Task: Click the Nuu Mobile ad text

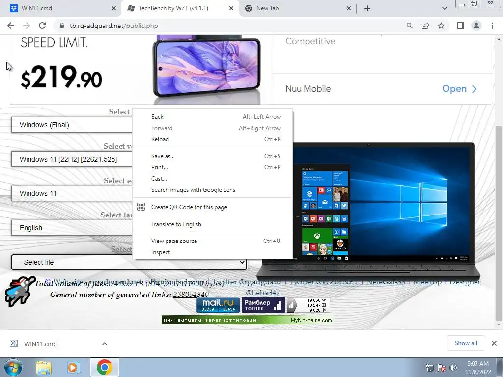Action: [x=308, y=89]
